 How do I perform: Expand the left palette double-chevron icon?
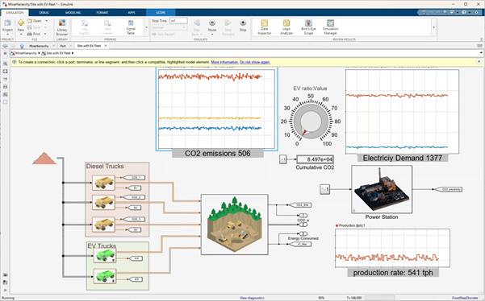[6, 290]
